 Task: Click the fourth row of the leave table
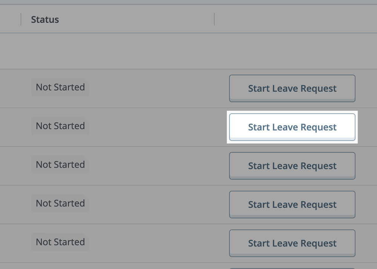tap(151, 204)
